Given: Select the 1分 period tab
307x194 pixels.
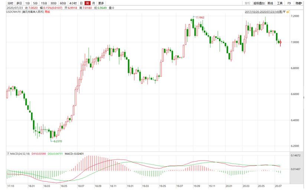Looking at the screenshot, I should 27,3.
